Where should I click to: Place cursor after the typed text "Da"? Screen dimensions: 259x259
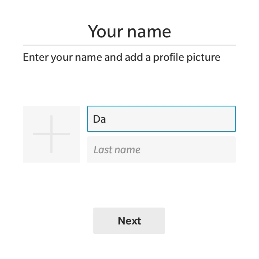106,119
